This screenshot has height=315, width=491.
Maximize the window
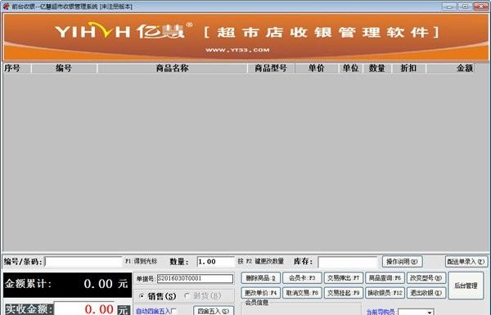coord(466,7)
